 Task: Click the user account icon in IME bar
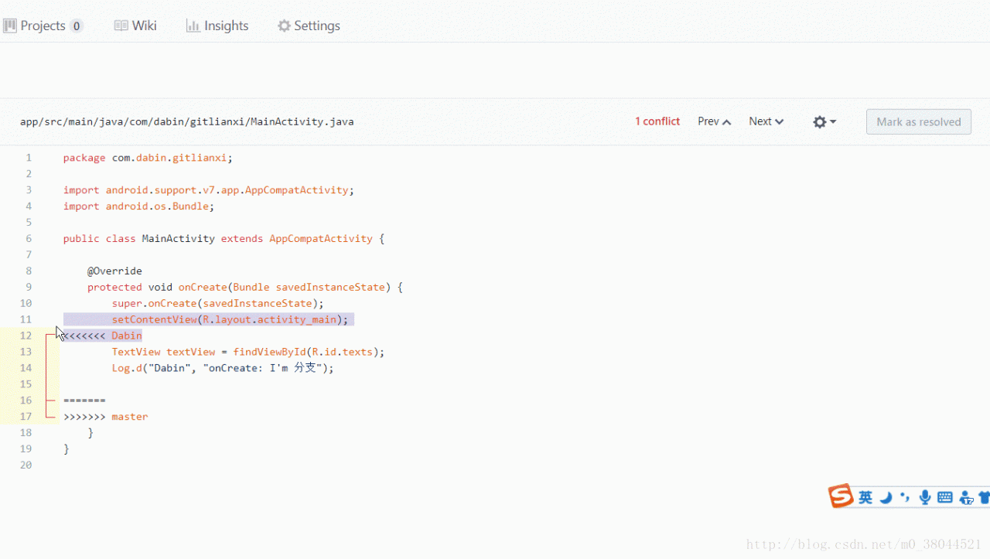(x=966, y=498)
